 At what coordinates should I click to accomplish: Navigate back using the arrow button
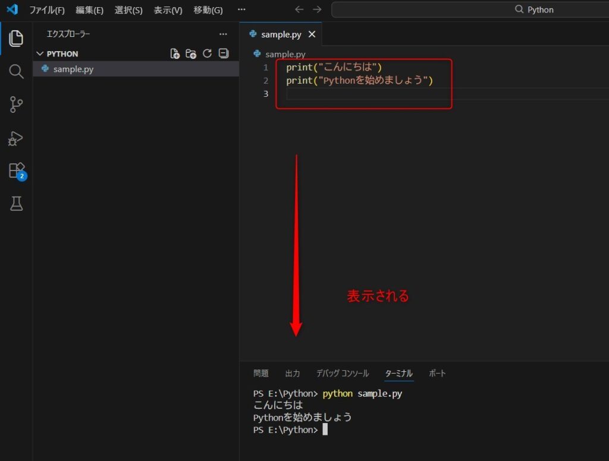point(299,10)
